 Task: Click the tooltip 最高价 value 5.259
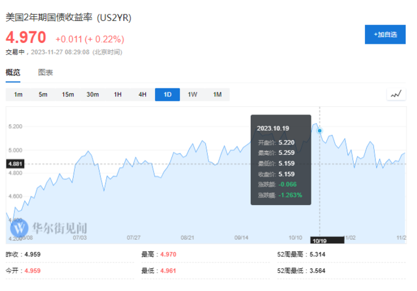coord(287,153)
